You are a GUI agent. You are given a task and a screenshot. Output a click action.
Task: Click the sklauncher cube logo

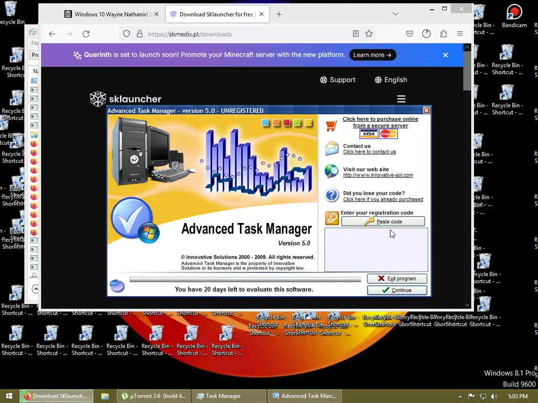point(98,99)
